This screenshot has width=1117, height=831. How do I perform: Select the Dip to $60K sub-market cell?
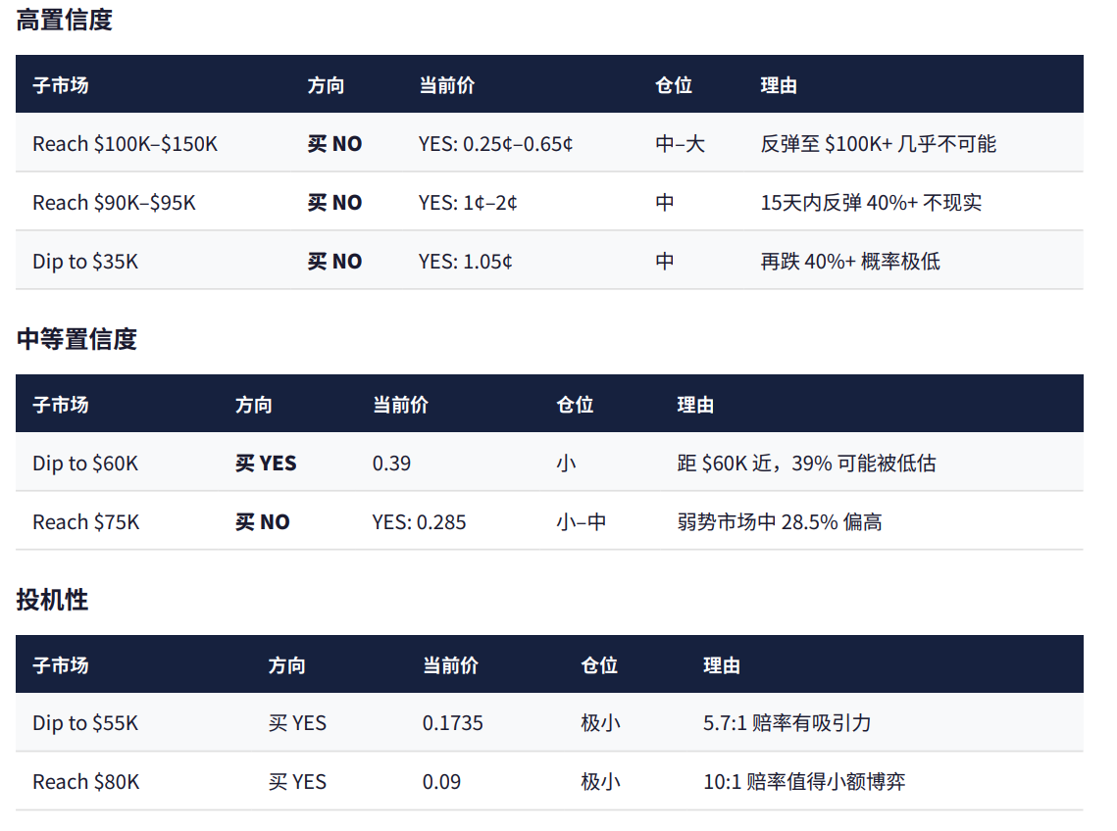(x=85, y=464)
